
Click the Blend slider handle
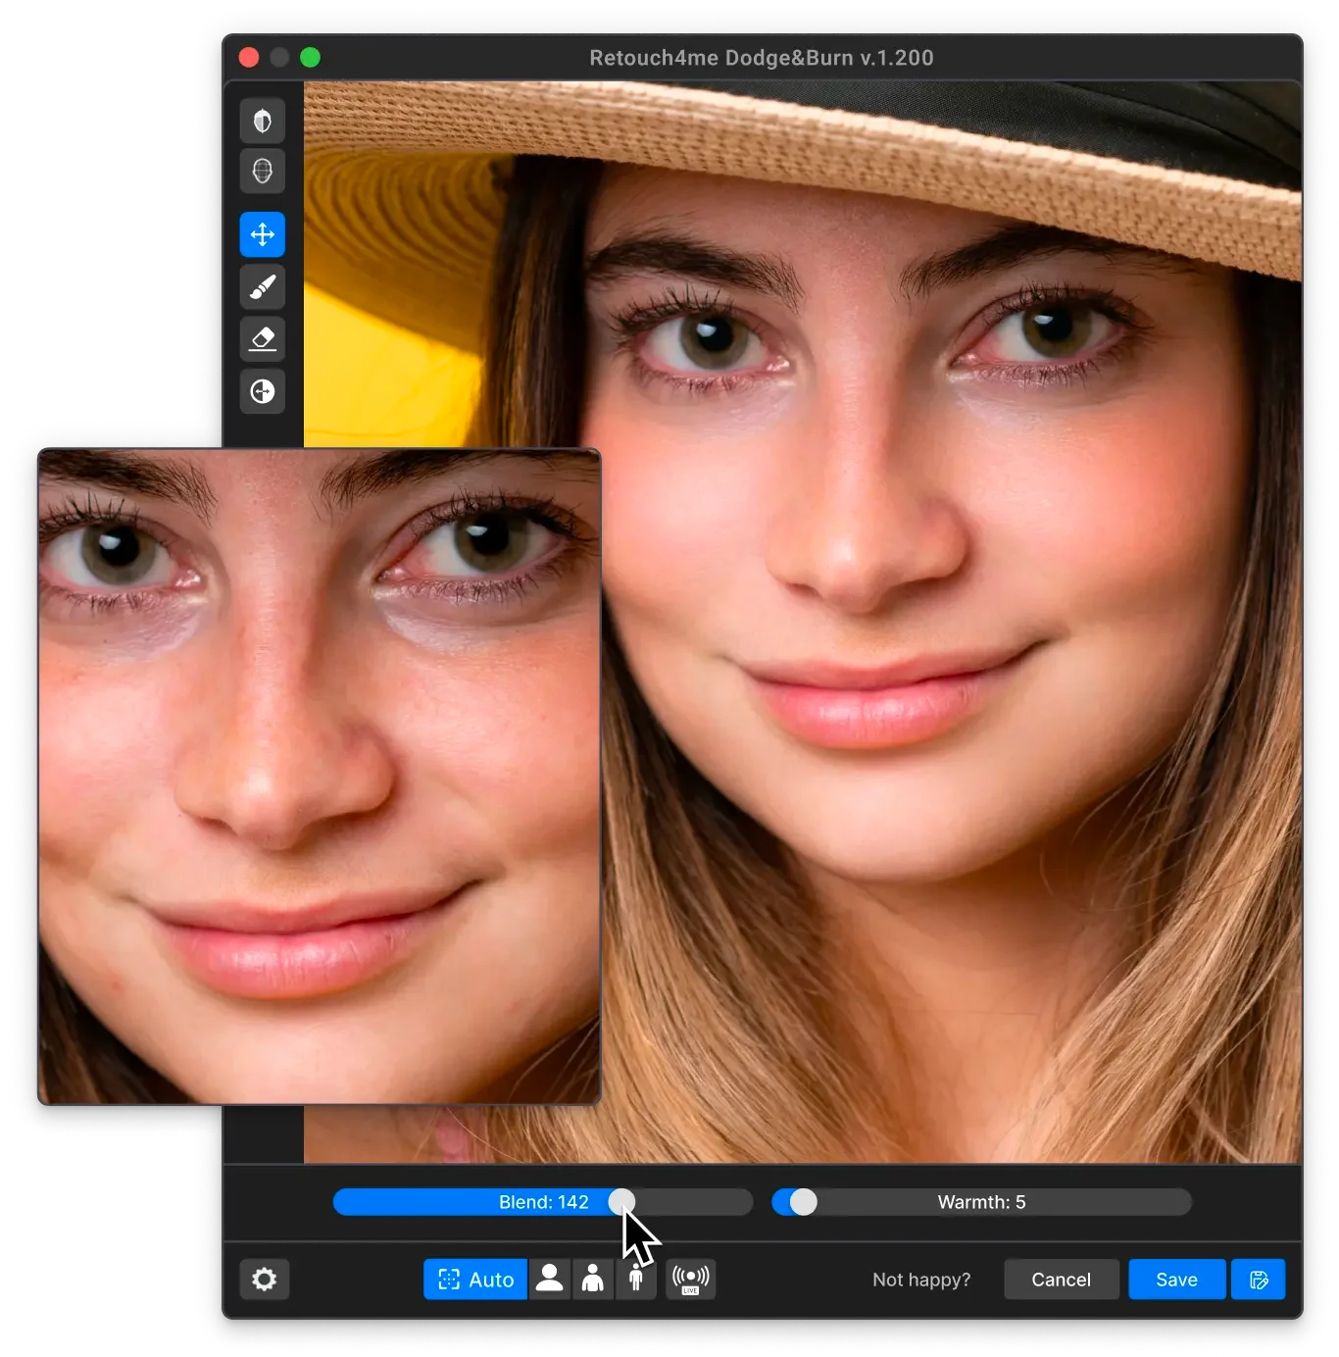(621, 1202)
